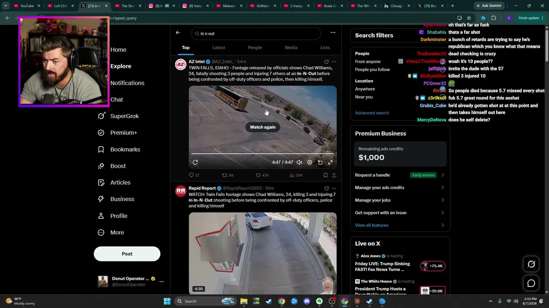The image size is (549, 308).
Task: Open Alex Jones live broadcast
Action: pyautogui.click(x=400, y=263)
